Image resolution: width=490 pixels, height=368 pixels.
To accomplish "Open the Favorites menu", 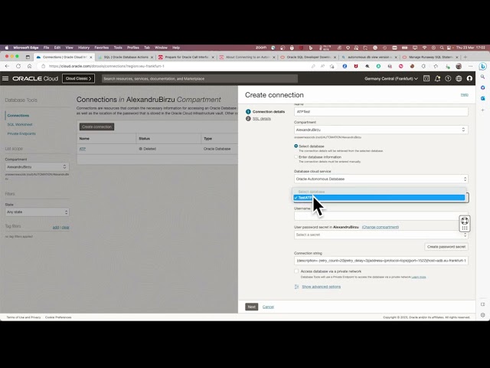I will coord(101,48).
